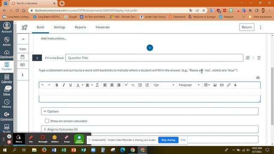Align text left in editor
Image resolution: width=274 pixels, height=154 pixels.
[x=105, y=85]
